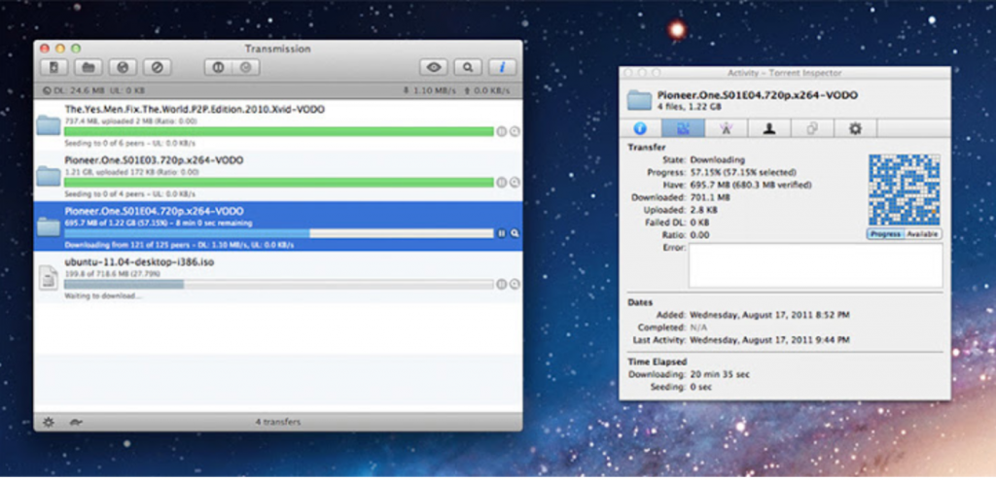Toggle Speed Limit mode with the turtle icon
The image size is (996, 481).
[x=74, y=422]
